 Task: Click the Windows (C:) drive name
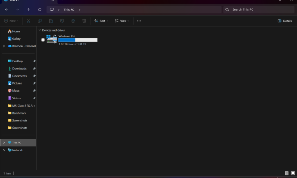[67, 36]
